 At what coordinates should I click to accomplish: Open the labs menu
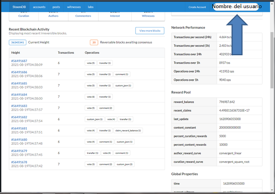point(91,7)
